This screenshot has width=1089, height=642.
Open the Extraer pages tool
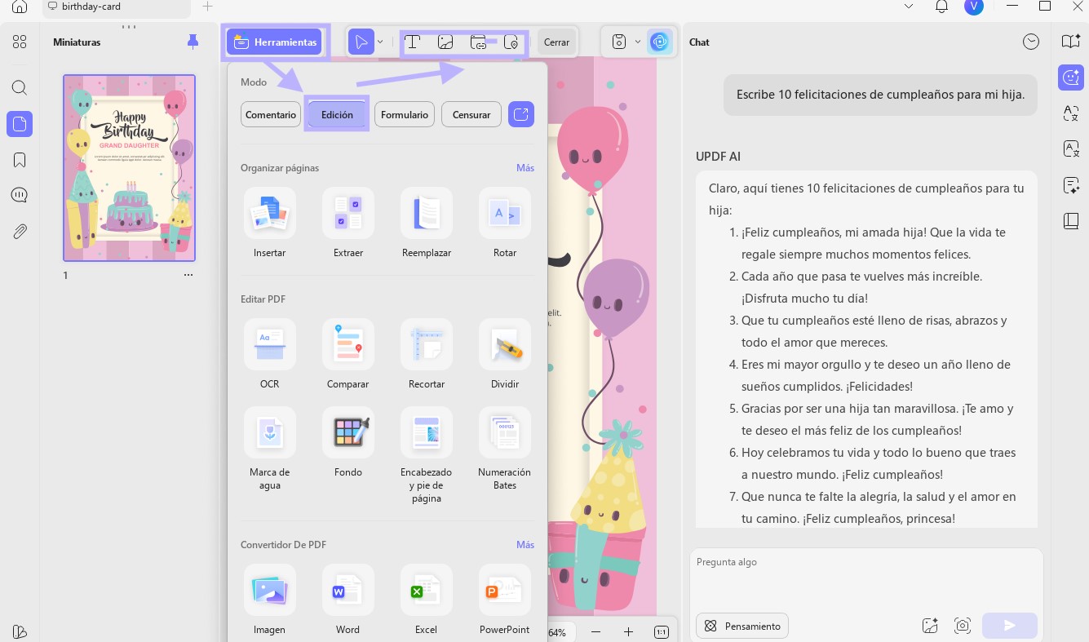(348, 214)
